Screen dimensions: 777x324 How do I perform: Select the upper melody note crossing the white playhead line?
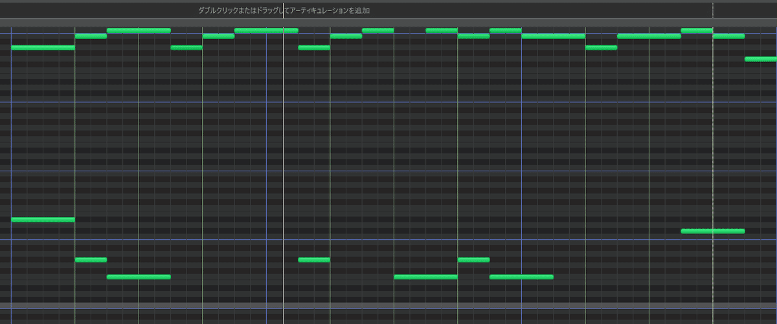click(266, 30)
